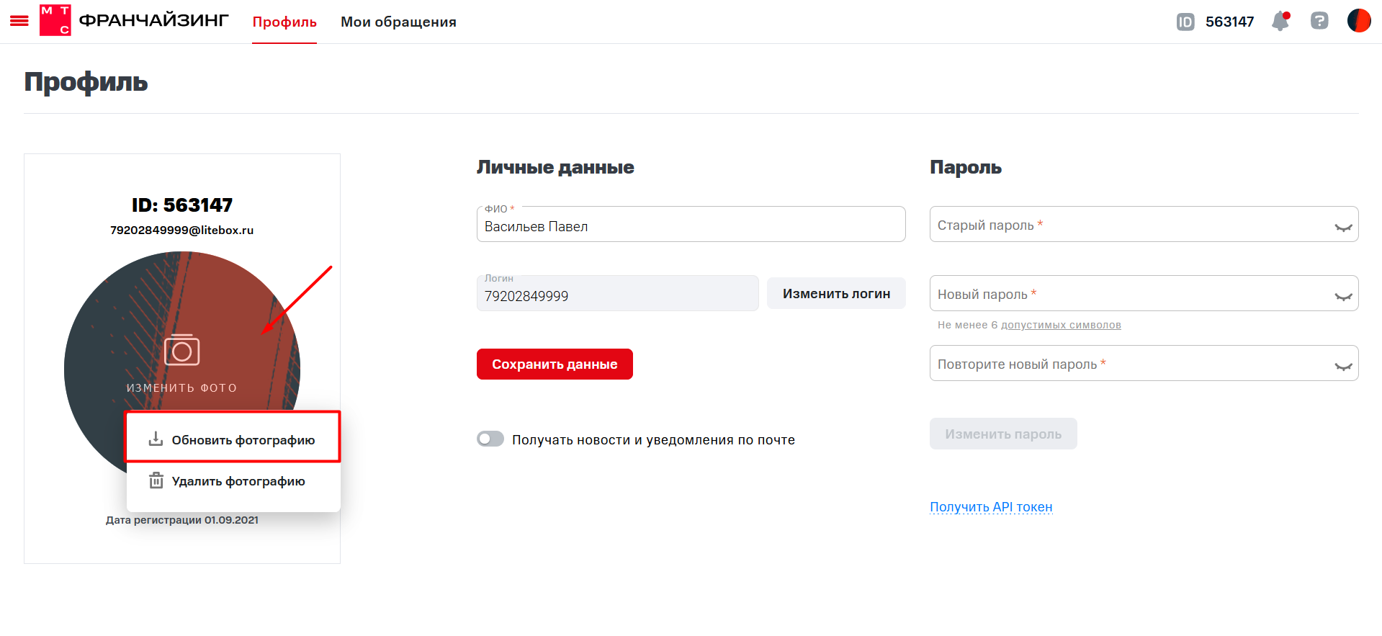Viewport: 1382px width, 636px height.
Task: Click the ID: 563147 heading in the card
Action: tap(182, 205)
